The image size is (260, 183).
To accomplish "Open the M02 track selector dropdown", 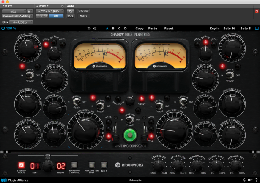I will [14, 11].
